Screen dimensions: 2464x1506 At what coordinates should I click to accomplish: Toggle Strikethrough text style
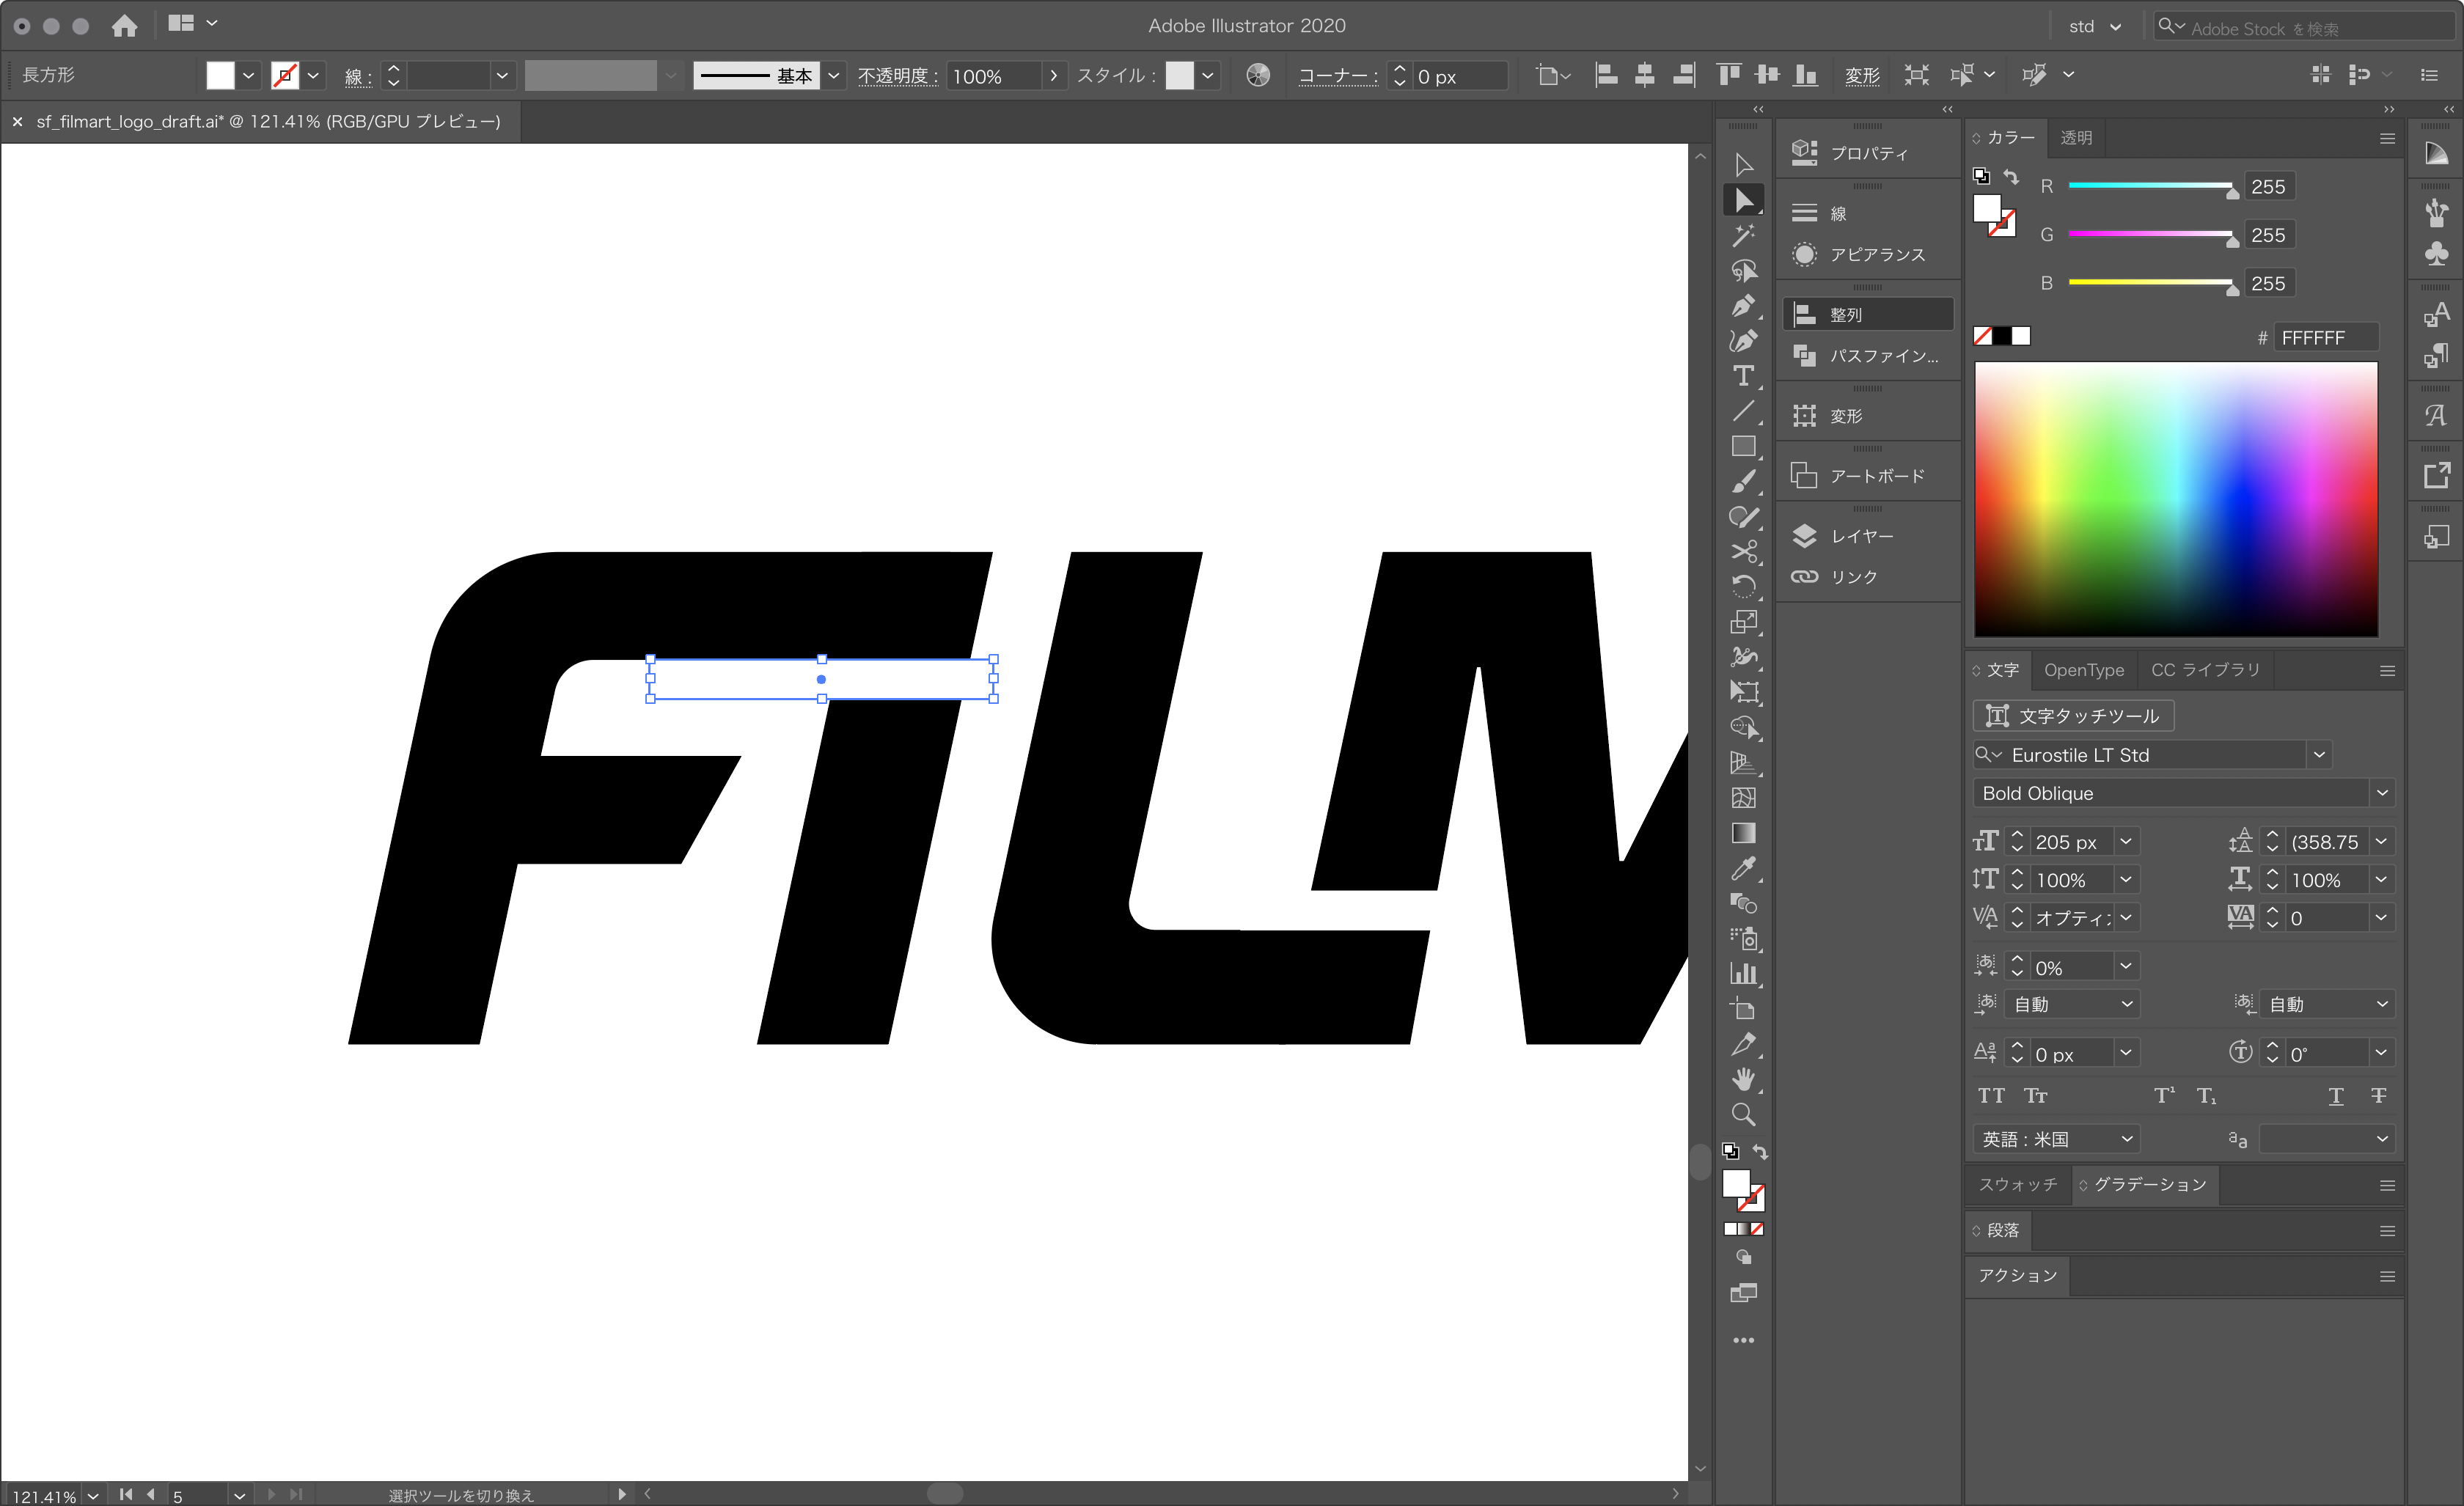[2378, 1096]
